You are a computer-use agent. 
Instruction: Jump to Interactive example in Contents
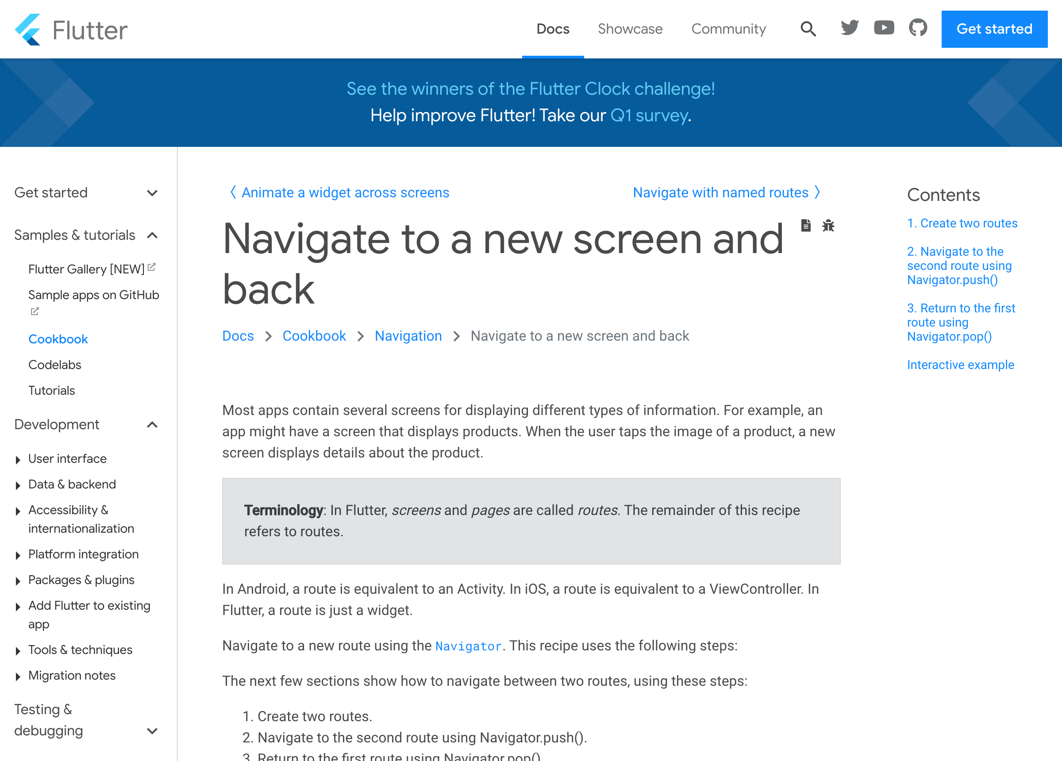(x=960, y=365)
